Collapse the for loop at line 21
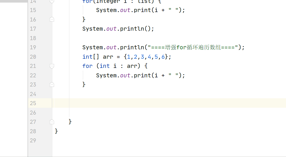This screenshot has width=286, height=157. (52, 66)
